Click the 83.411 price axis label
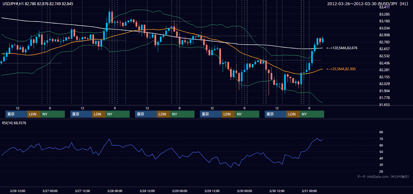413x194 pixels. point(385,7)
